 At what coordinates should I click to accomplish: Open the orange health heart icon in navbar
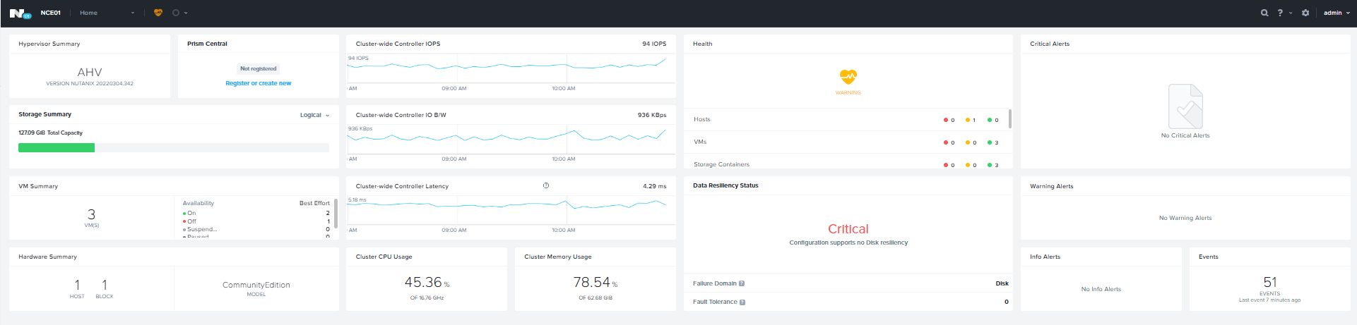coord(158,13)
